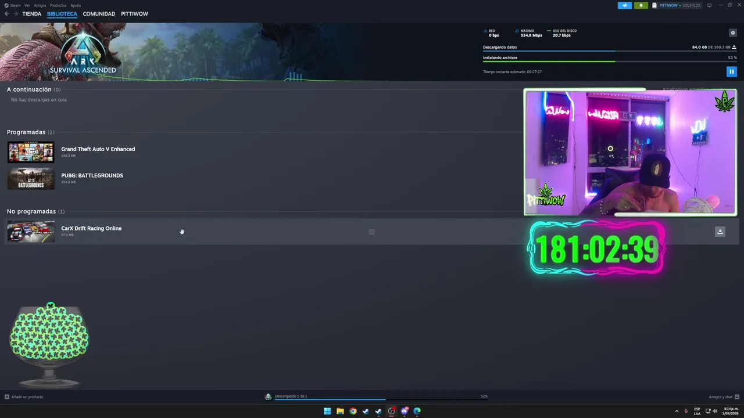Start CarX Drift Racing Online download
Image resolution: width=744 pixels, height=418 pixels.
point(720,232)
